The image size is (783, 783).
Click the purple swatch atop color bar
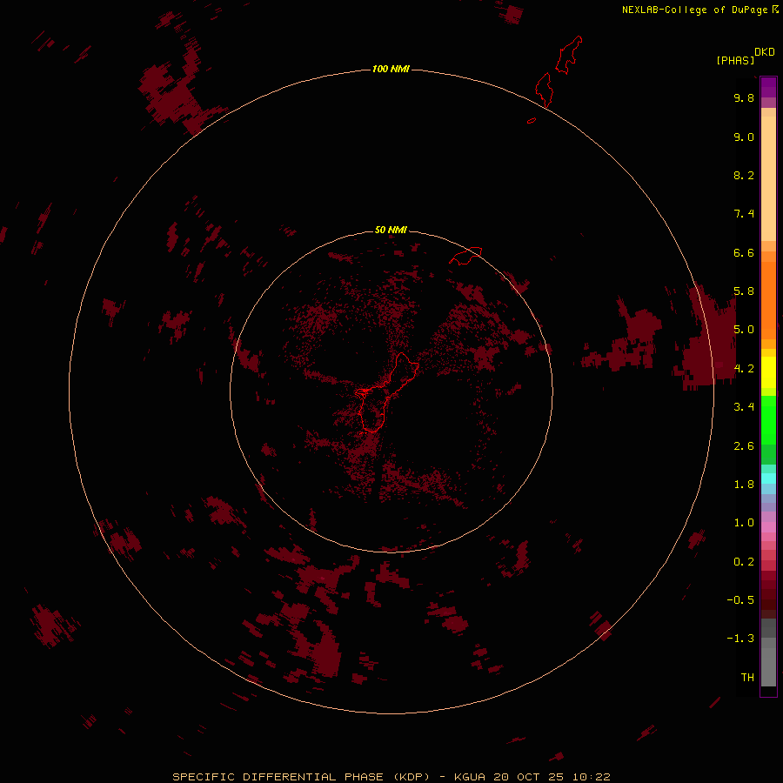click(x=768, y=87)
